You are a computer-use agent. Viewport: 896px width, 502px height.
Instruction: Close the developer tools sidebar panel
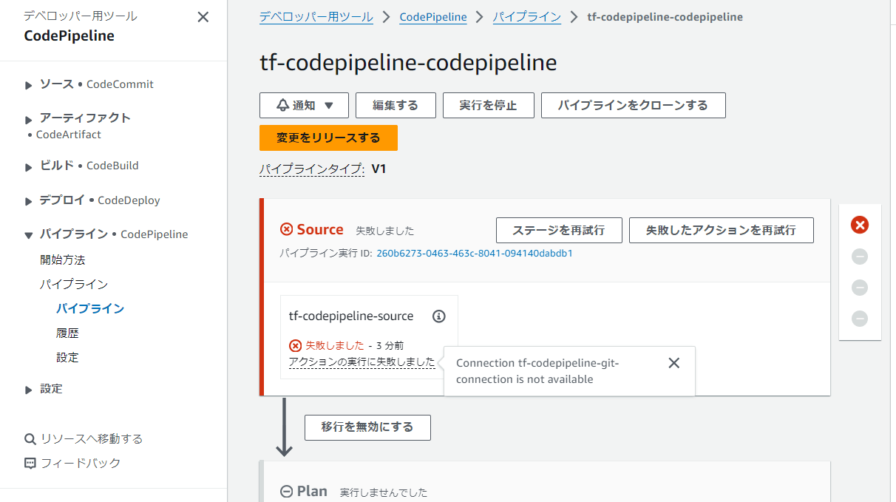(203, 17)
